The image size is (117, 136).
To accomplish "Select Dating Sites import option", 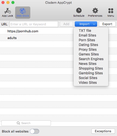I will (x=88, y=45).
